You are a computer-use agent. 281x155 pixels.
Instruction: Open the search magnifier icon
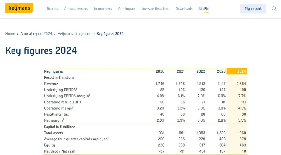point(274,9)
